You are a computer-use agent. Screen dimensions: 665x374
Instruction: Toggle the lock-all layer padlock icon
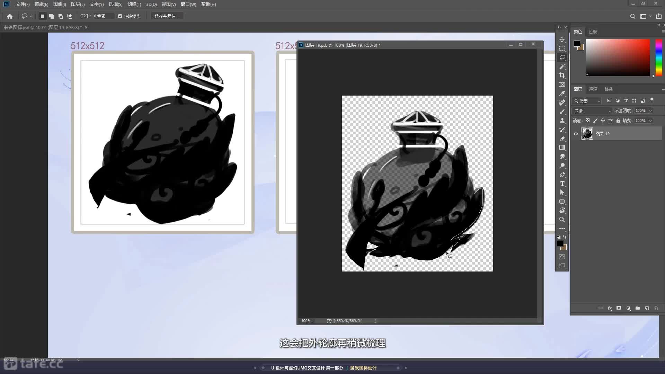click(x=618, y=121)
